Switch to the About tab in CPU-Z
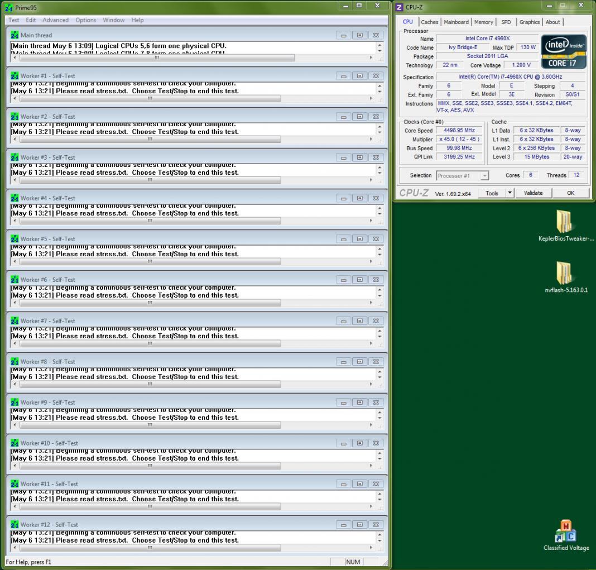This screenshot has width=596, height=570. coord(552,22)
